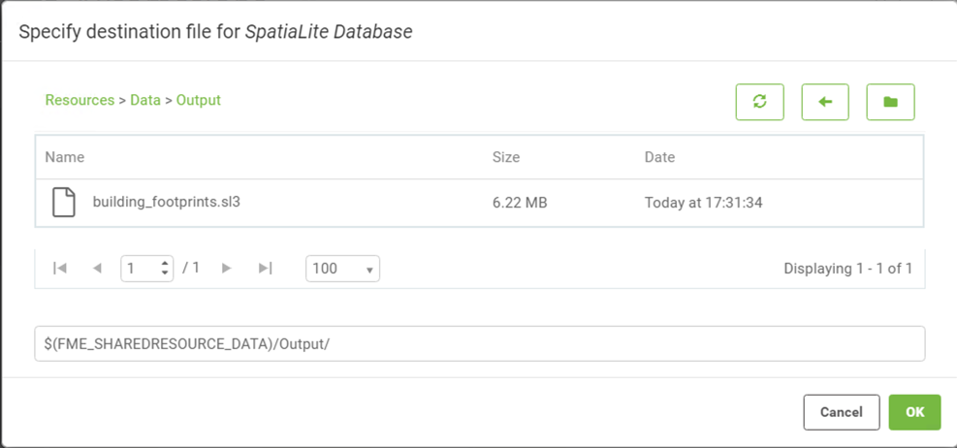This screenshot has width=957, height=448.
Task: Decrease page number with stepper down arrow
Action: click(x=165, y=272)
